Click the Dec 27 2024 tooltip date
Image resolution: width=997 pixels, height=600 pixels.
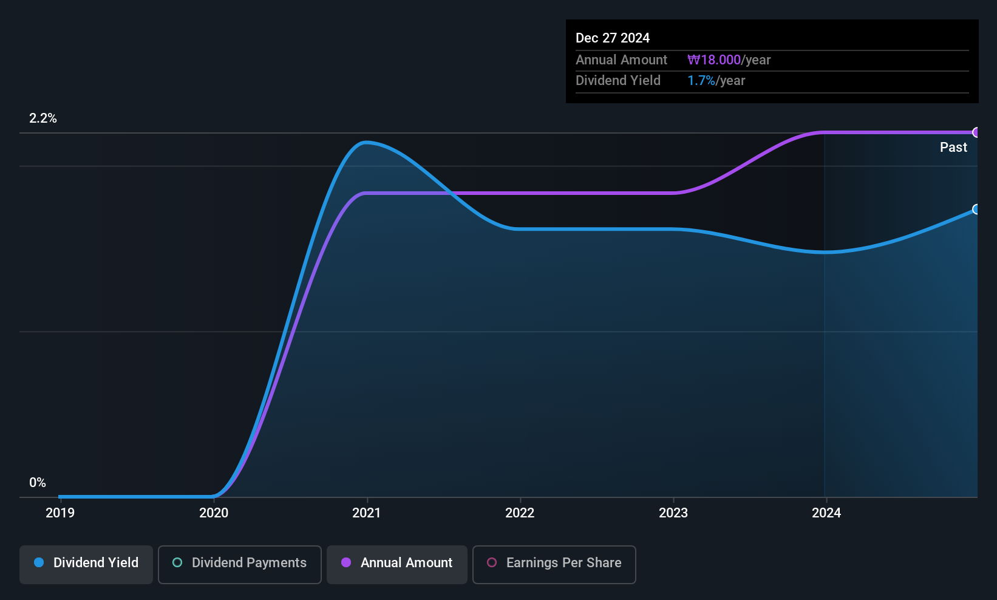(x=613, y=38)
